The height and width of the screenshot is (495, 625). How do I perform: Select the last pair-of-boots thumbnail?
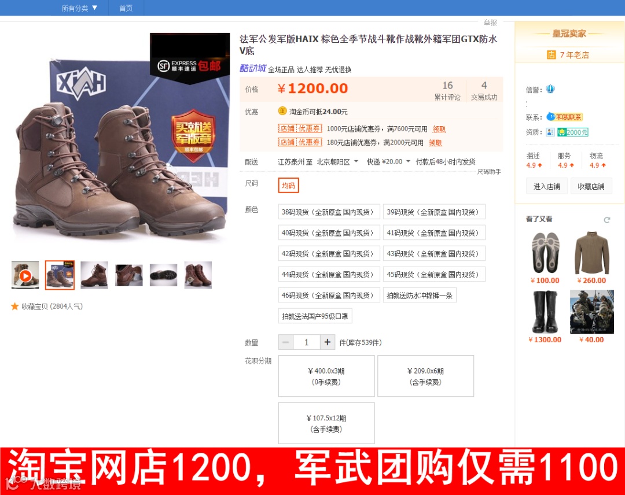[198, 275]
